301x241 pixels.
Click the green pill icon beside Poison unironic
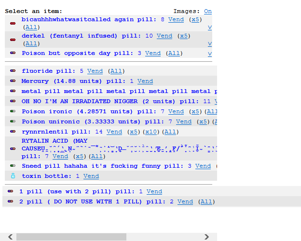click(13, 121)
